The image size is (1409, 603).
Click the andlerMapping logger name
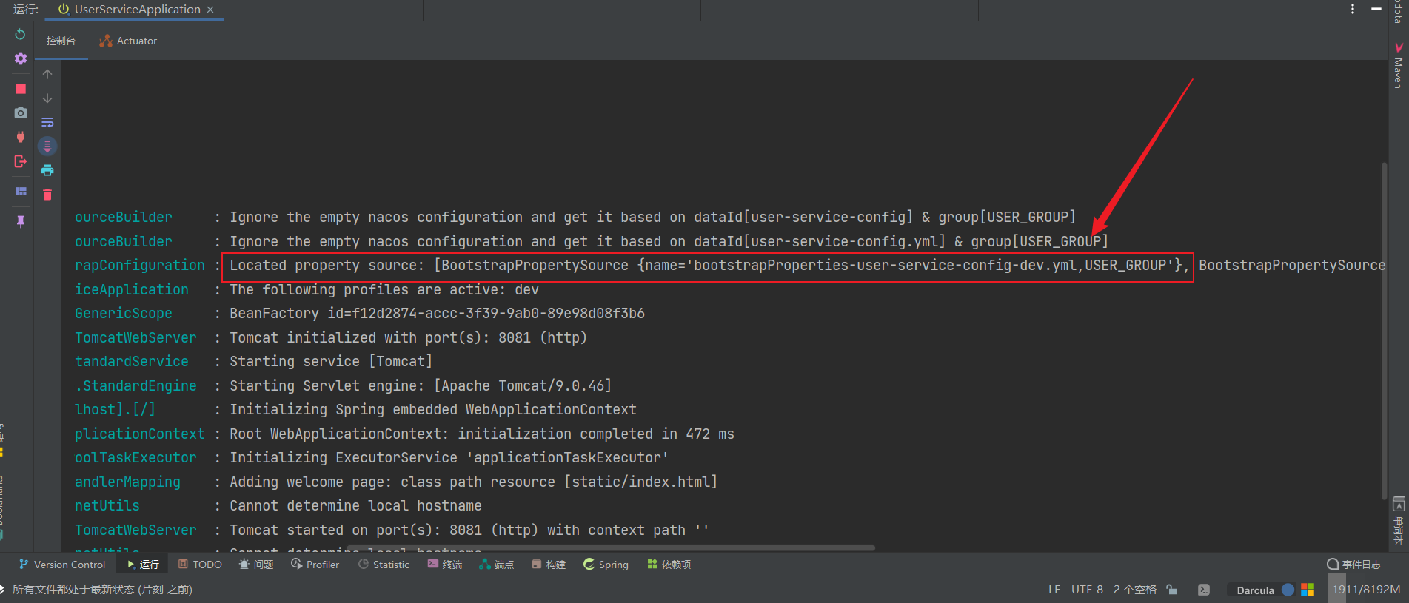pyautogui.click(x=127, y=482)
